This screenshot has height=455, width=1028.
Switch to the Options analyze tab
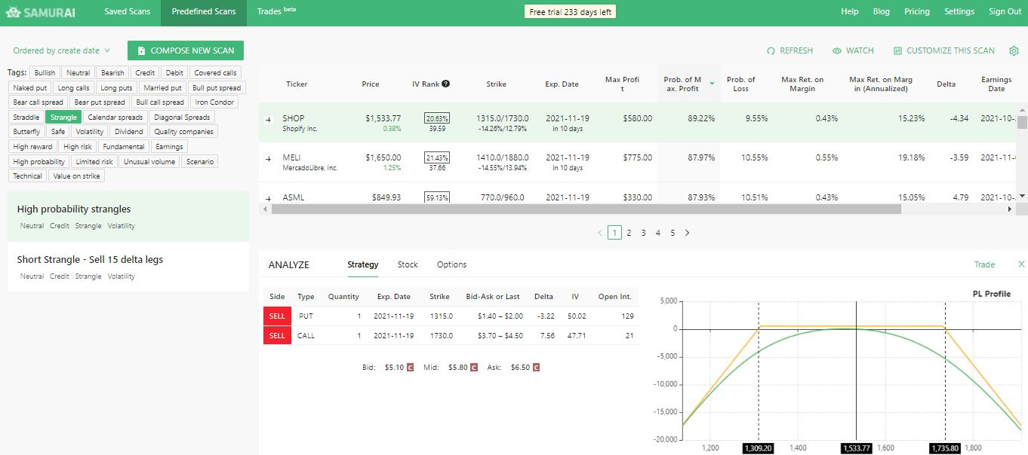(x=452, y=264)
